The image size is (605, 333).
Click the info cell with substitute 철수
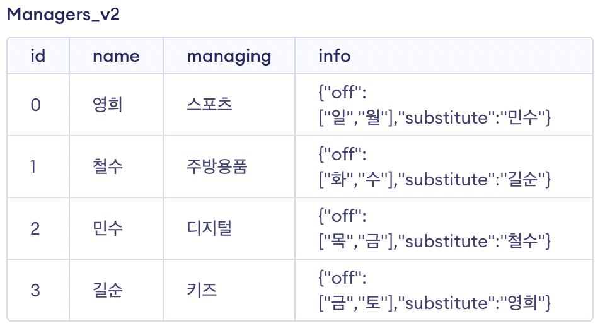click(435, 228)
